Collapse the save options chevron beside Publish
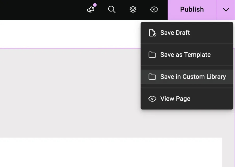The width and height of the screenshot is (235, 167). 226,10
